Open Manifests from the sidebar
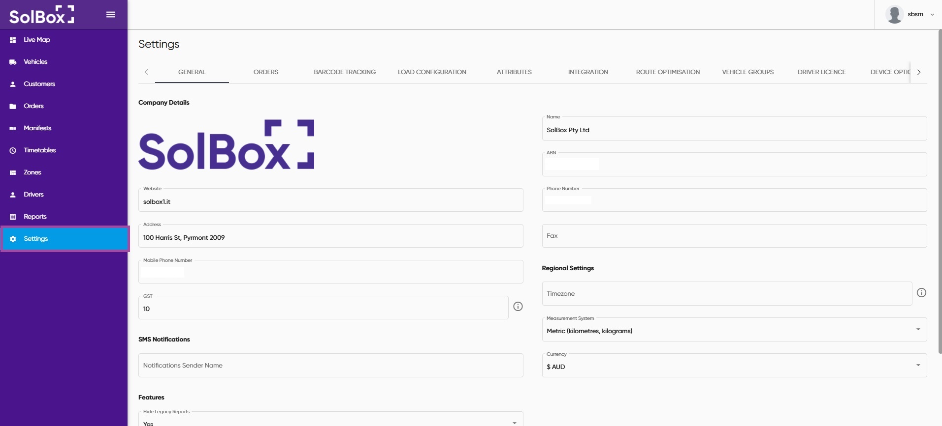 64,128
